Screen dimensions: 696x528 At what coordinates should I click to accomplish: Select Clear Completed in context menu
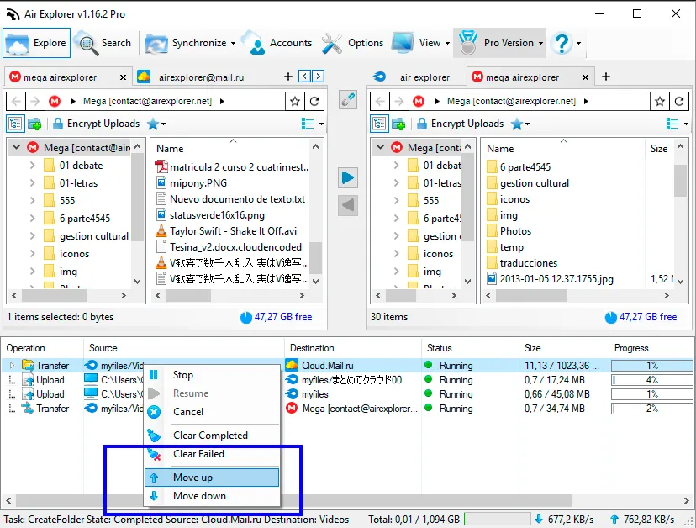click(x=212, y=436)
